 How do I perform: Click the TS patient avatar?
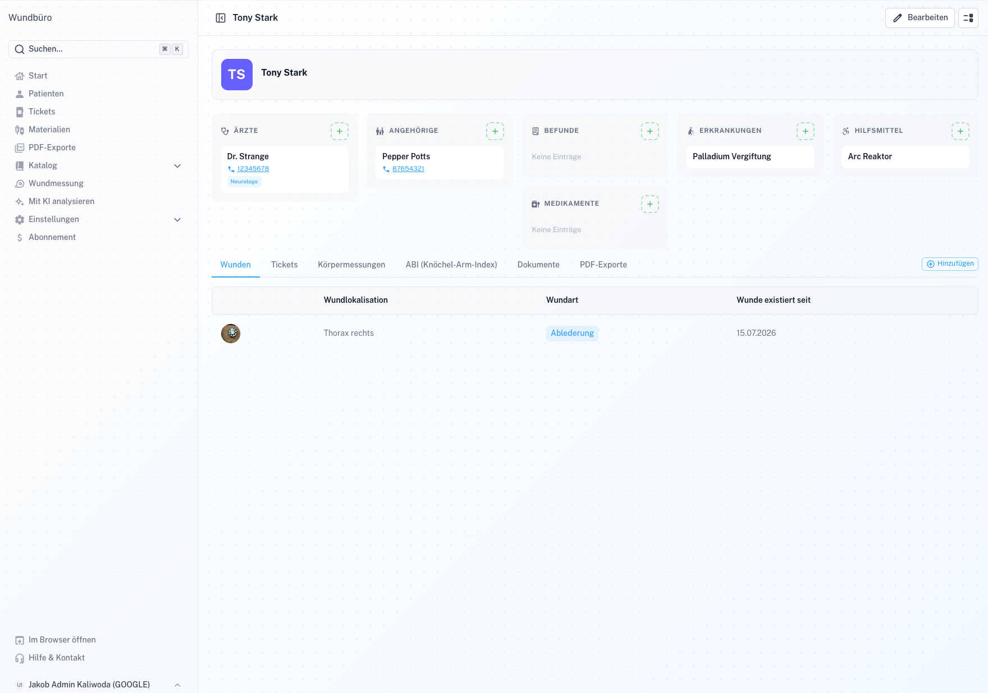pos(237,75)
